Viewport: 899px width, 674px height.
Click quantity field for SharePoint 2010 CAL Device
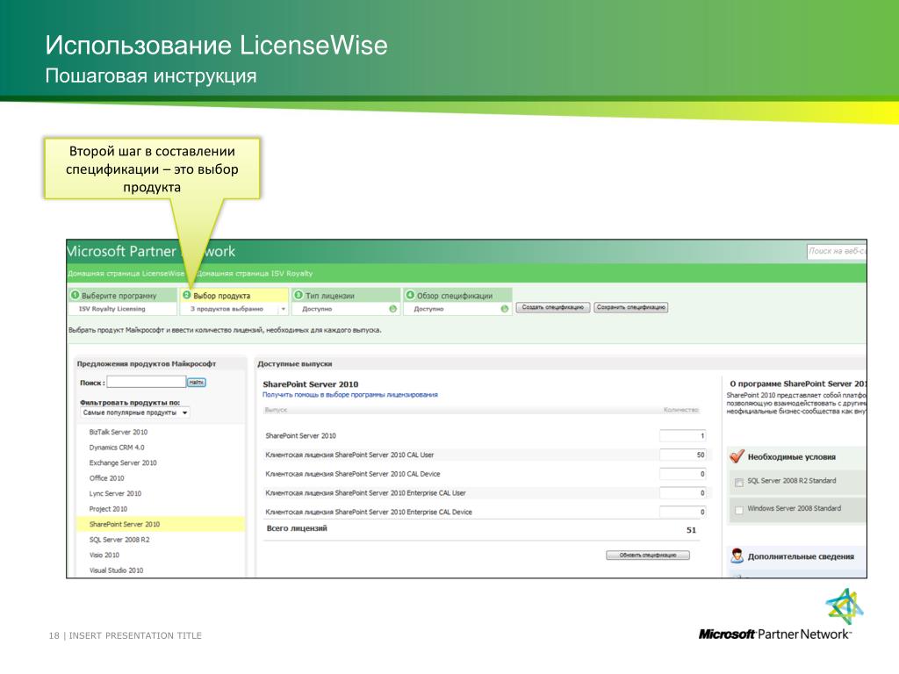point(682,474)
